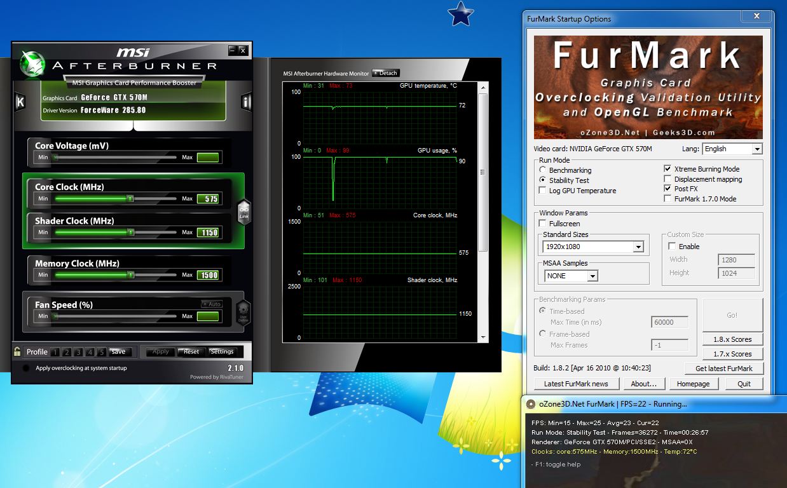This screenshot has height=488, width=787.
Task: Close the MSI Afterburner window
Action: tap(243, 50)
